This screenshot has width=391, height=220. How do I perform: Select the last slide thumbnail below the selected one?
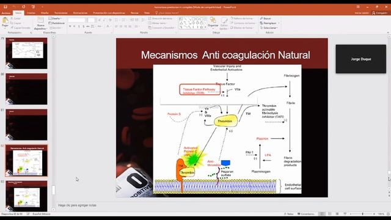point(26,196)
